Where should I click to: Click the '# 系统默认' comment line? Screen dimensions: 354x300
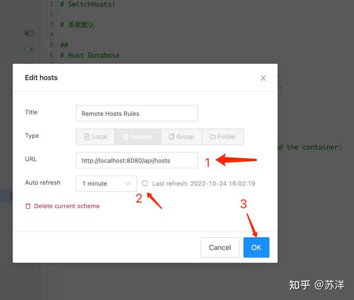[x=77, y=24]
